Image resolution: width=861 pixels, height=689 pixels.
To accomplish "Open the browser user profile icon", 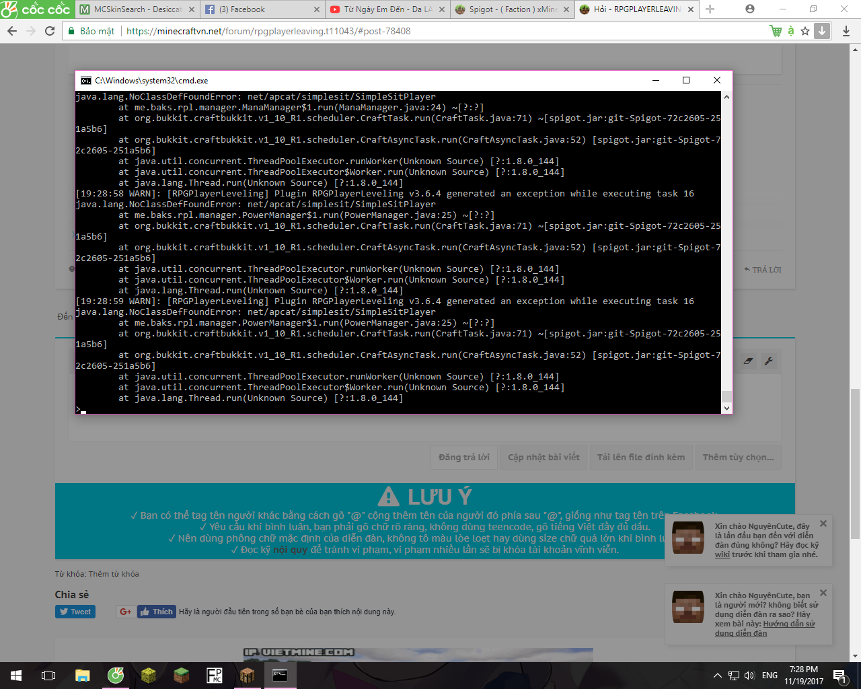I will (750, 9).
